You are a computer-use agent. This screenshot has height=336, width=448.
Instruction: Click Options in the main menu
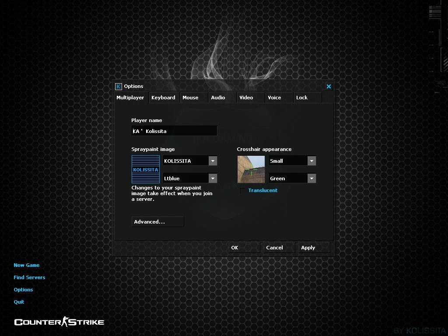coord(24,290)
